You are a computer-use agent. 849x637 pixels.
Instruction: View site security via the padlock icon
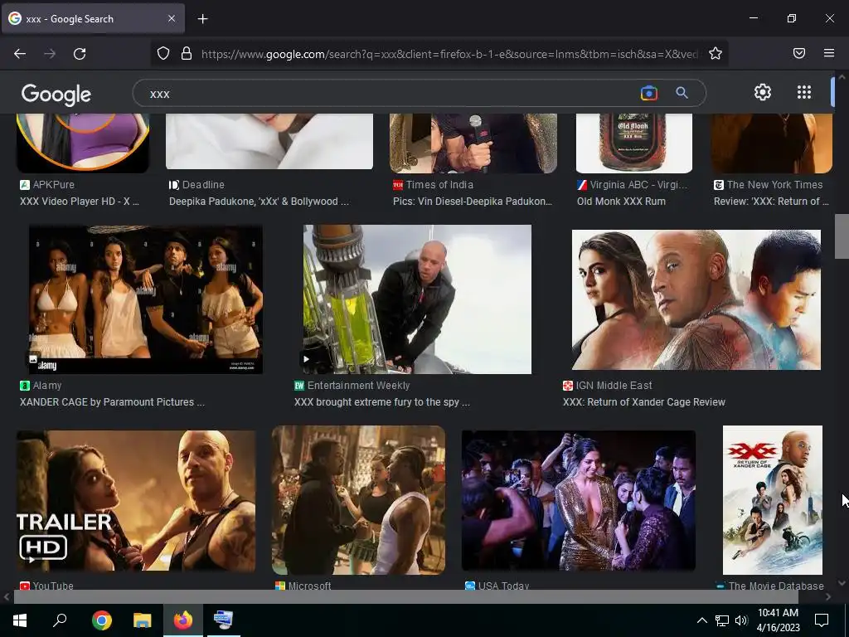(187, 53)
